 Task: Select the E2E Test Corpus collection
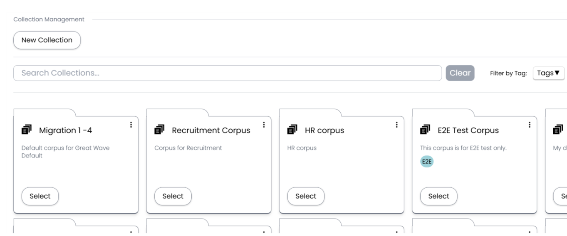438,196
